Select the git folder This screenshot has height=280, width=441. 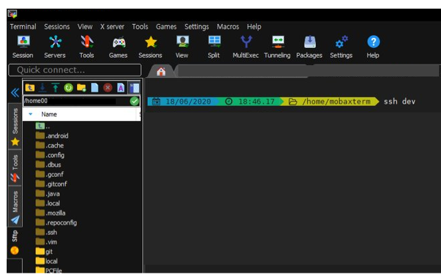[x=44, y=252]
